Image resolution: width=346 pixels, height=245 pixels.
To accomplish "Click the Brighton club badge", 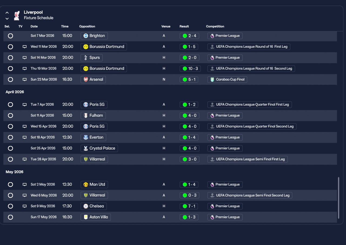I will [x=86, y=36].
